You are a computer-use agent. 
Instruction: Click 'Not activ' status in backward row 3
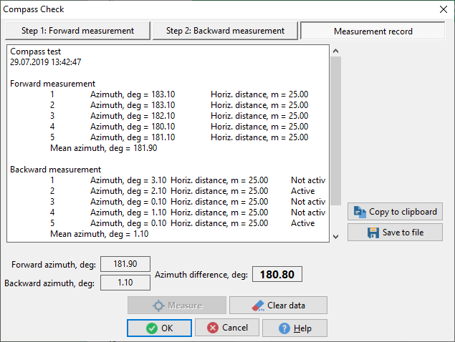308,202
